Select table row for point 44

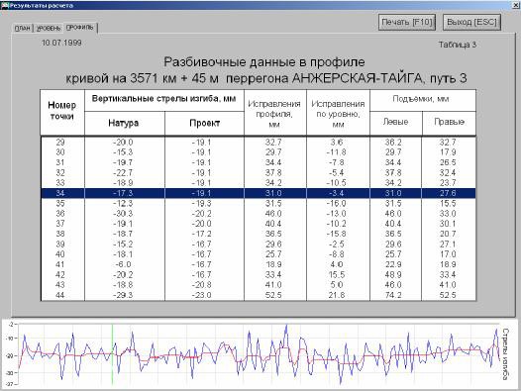(259, 295)
